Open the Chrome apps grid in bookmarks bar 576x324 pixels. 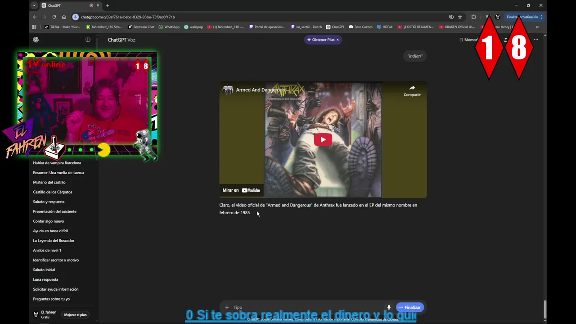pyautogui.click(x=34, y=27)
